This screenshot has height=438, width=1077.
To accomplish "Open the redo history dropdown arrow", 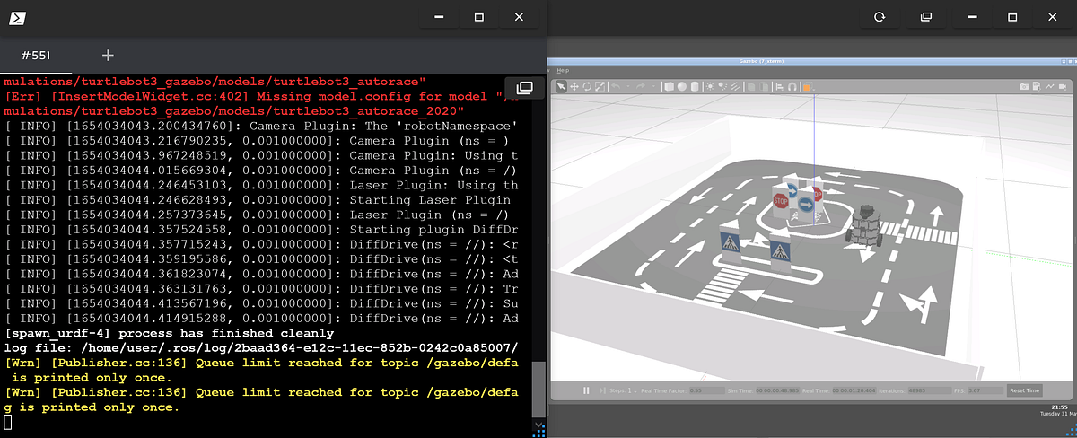I will pyautogui.click(x=653, y=86).
